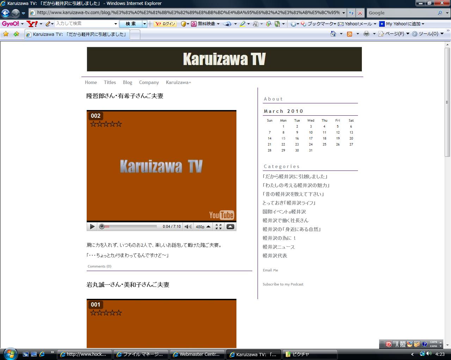Open dropdown arrow beside 検索 button
Viewport: 451px width, 360px height.
(x=144, y=24)
